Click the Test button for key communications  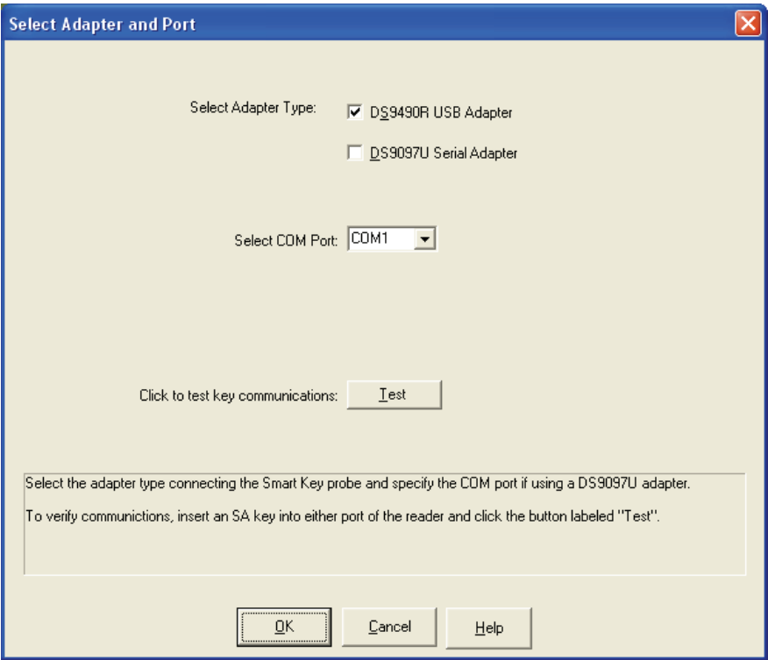394,394
